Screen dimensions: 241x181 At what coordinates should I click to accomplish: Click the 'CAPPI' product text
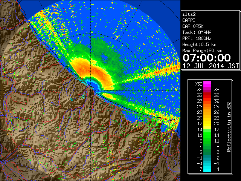coord(189,20)
